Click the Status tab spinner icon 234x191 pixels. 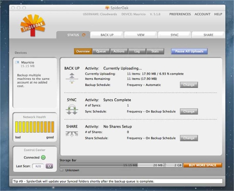click(84, 35)
